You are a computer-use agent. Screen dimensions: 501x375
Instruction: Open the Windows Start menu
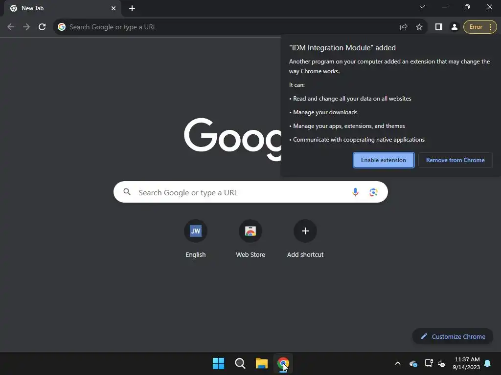point(219,363)
